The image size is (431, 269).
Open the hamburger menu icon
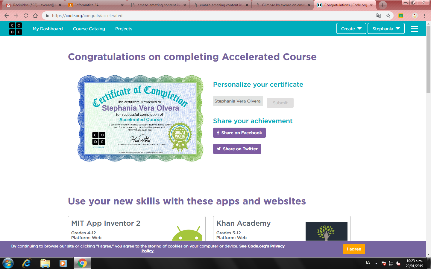click(414, 29)
